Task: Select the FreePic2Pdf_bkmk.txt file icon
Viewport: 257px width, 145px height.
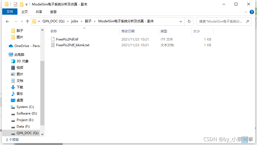Action: point(53,45)
